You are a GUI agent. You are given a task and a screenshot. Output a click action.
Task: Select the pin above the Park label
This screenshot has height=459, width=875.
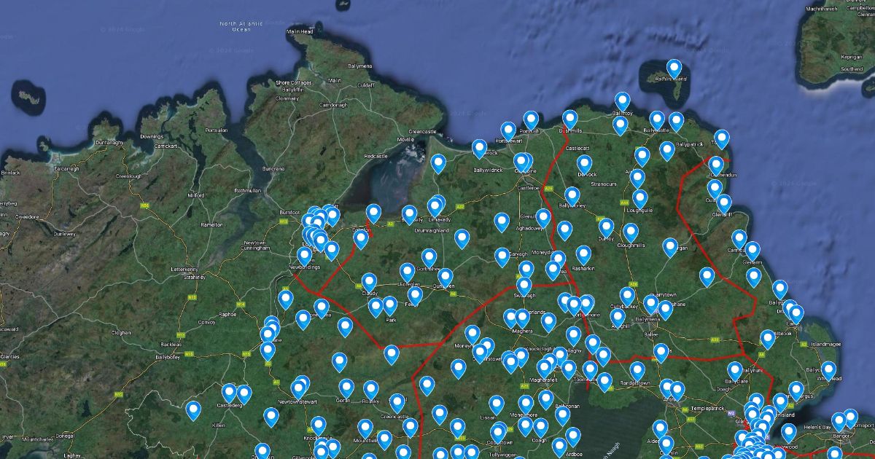pyautogui.click(x=390, y=306)
